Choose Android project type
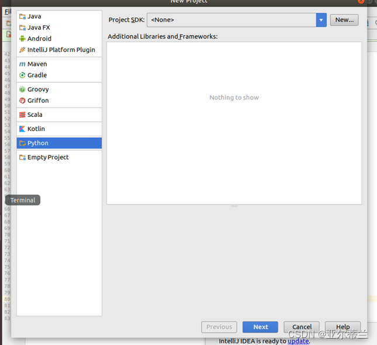The image size is (377, 345). click(59, 39)
